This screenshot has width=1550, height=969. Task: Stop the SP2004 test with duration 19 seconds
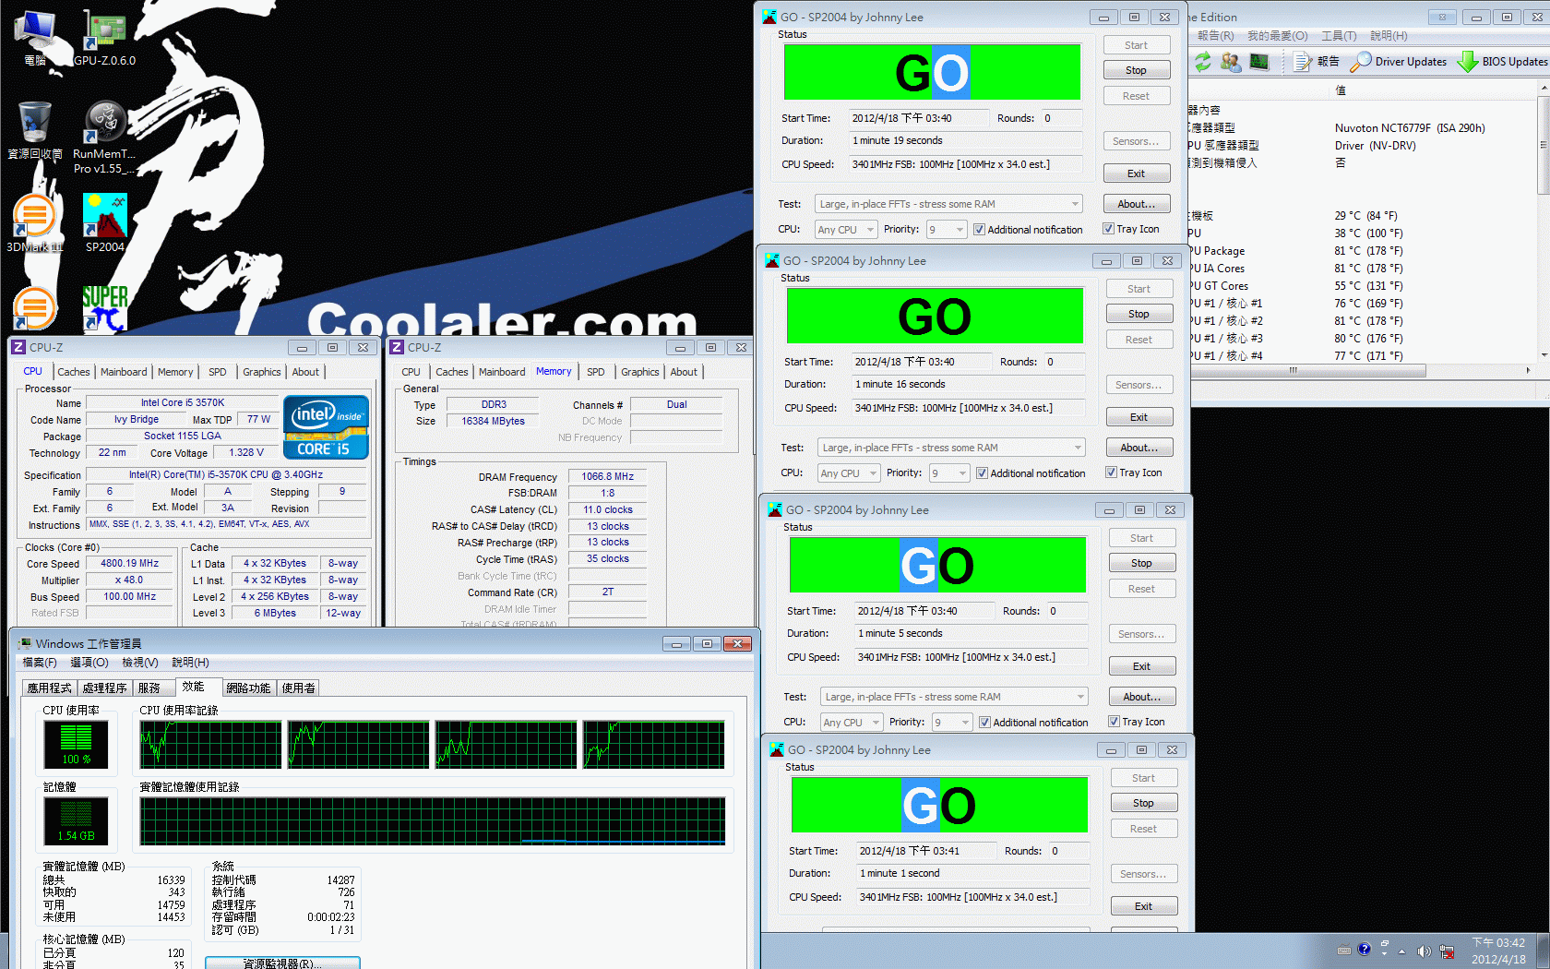[x=1136, y=70]
